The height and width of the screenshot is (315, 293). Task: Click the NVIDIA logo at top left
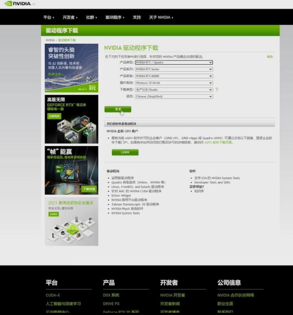coord(18,4)
